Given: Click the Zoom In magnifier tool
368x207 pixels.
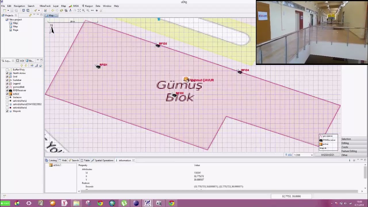Looking at the screenshot, I should (83, 10).
